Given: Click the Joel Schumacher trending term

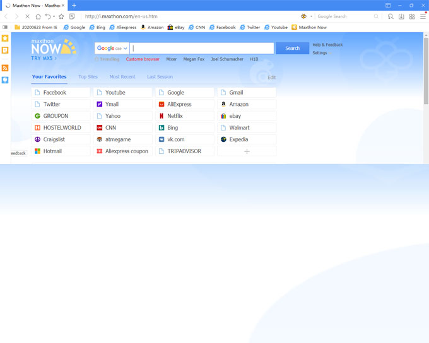Looking at the screenshot, I should [x=227, y=59].
